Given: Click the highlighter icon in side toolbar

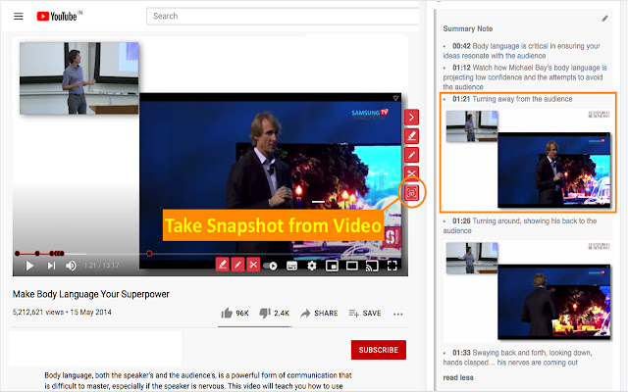Looking at the screenshot, I should 412,136.
